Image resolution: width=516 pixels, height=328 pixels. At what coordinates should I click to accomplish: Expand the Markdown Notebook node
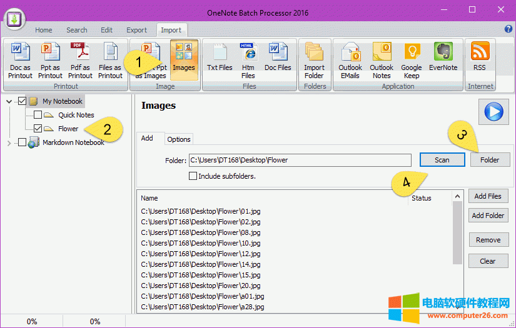click(x=9, y=143)
